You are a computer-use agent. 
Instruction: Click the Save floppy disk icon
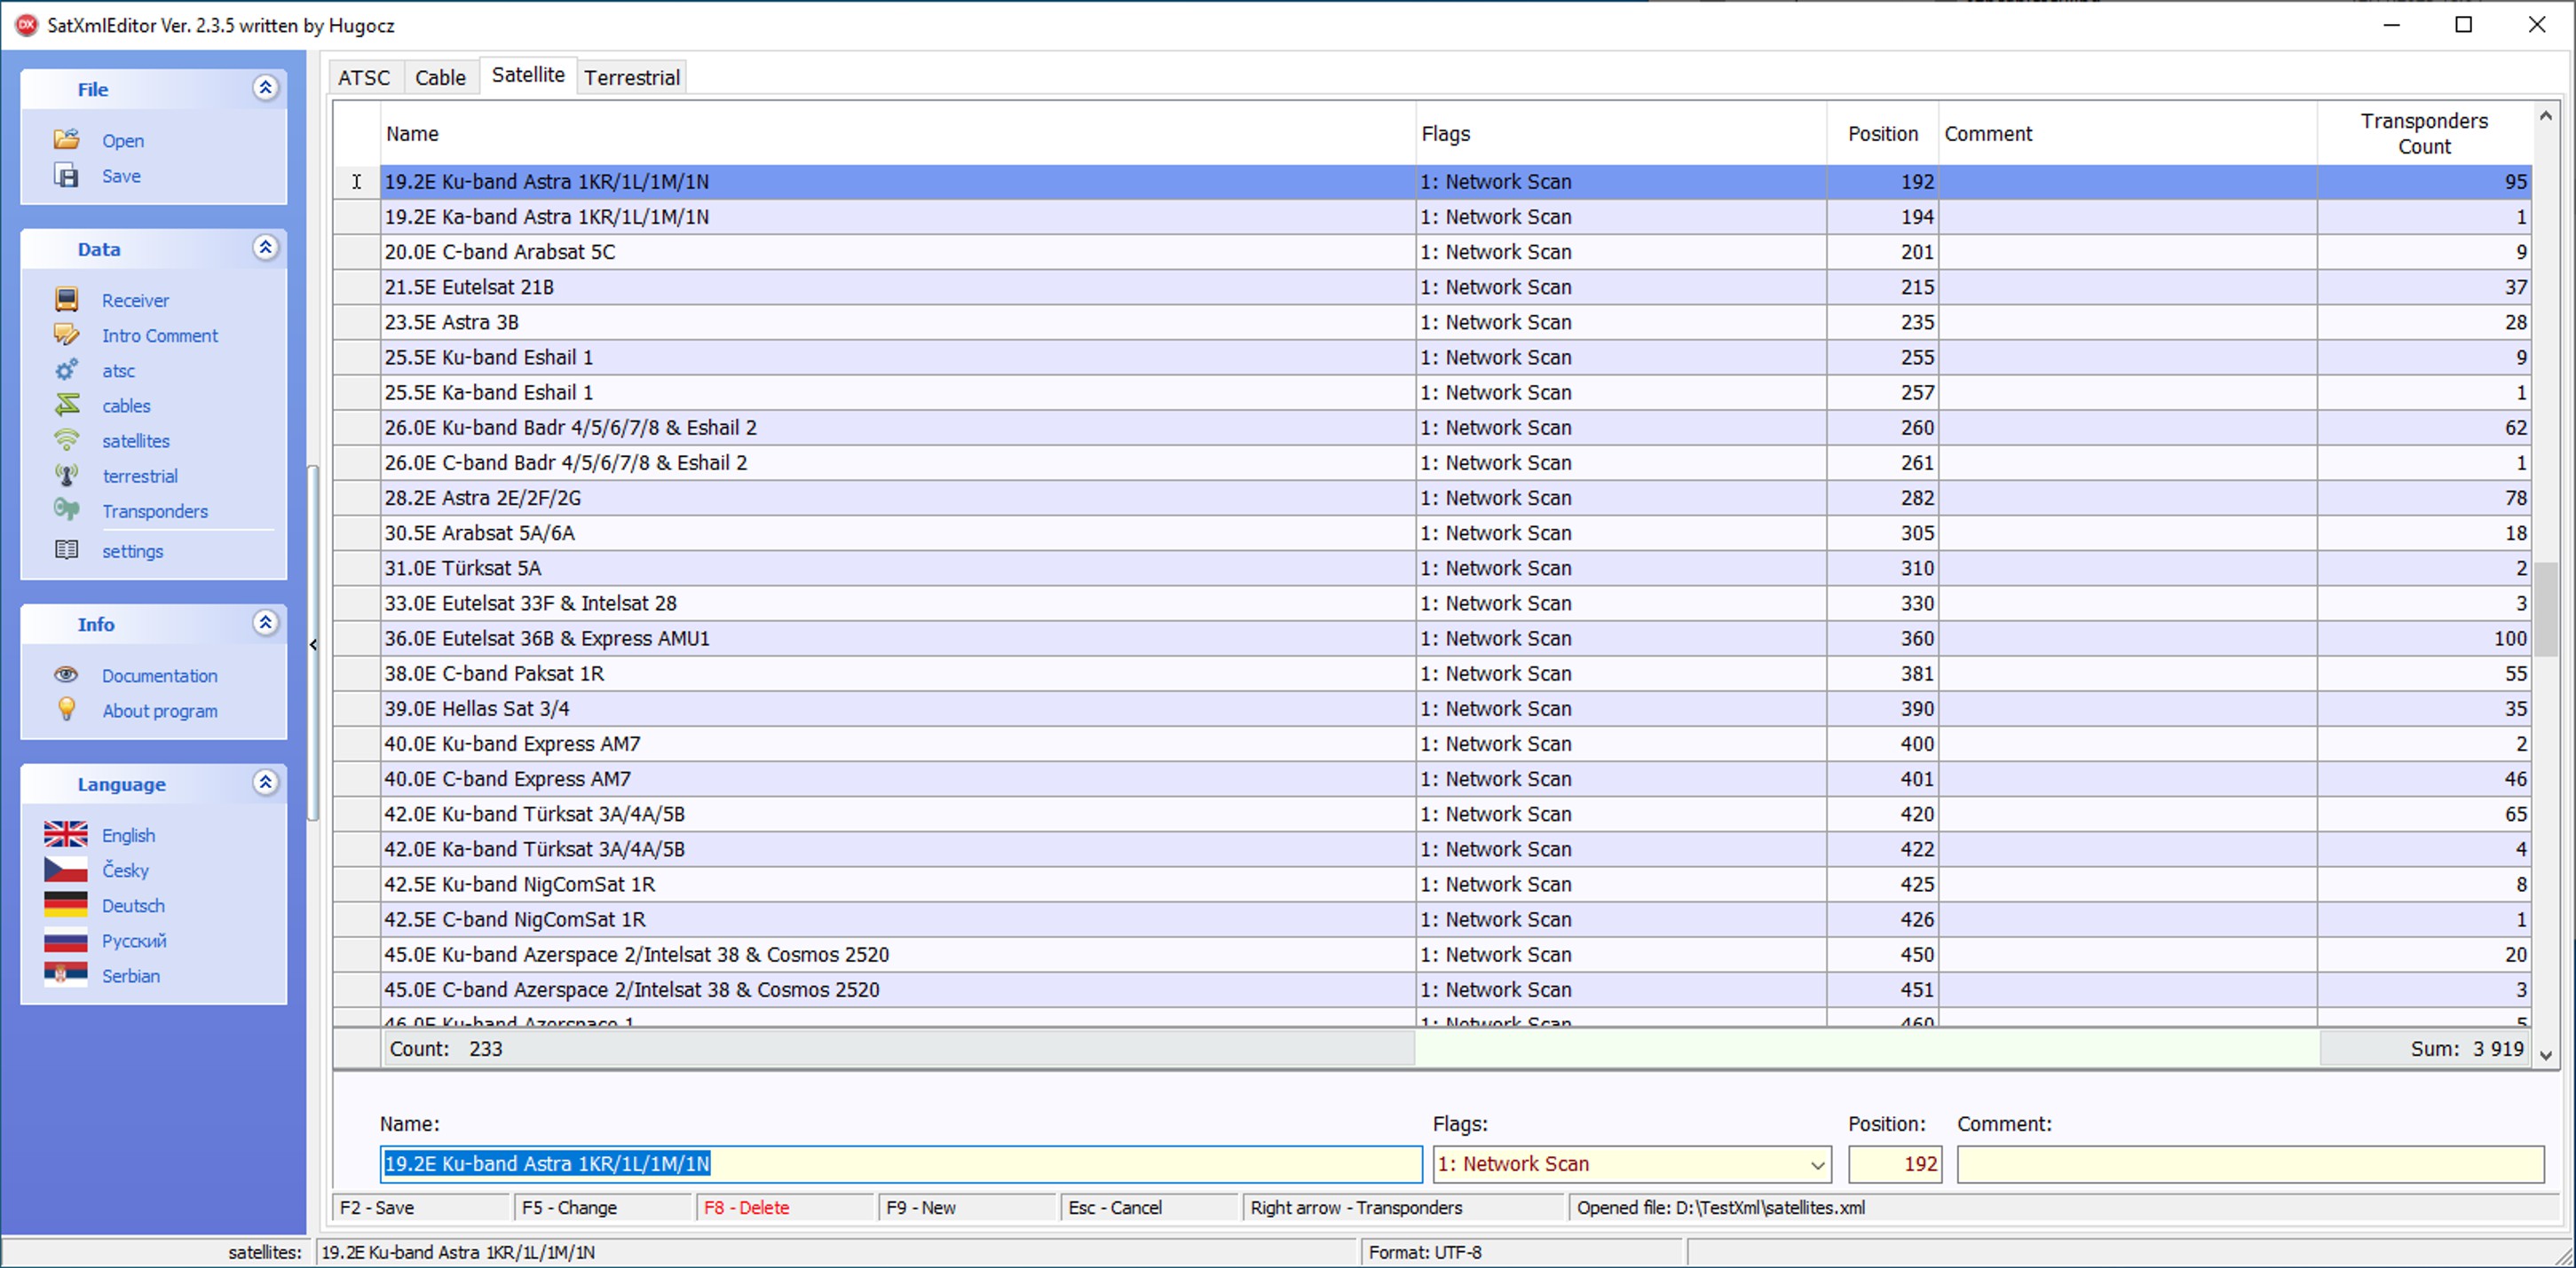pyautogui.click(x=66, y=175)
